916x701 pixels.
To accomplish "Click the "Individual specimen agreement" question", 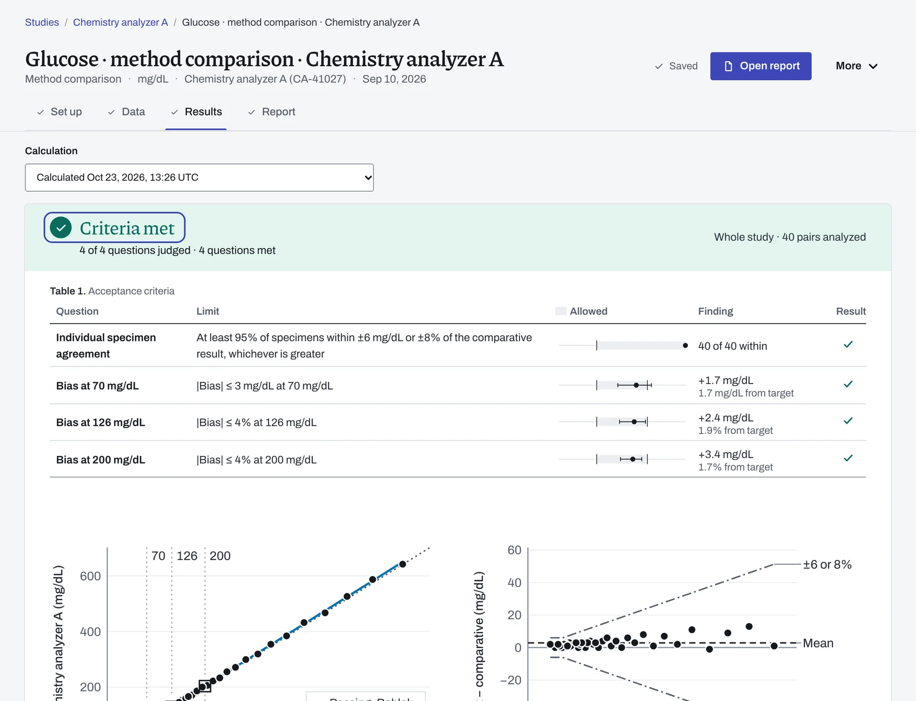I will pyautogui.click(x=106, y=345).
